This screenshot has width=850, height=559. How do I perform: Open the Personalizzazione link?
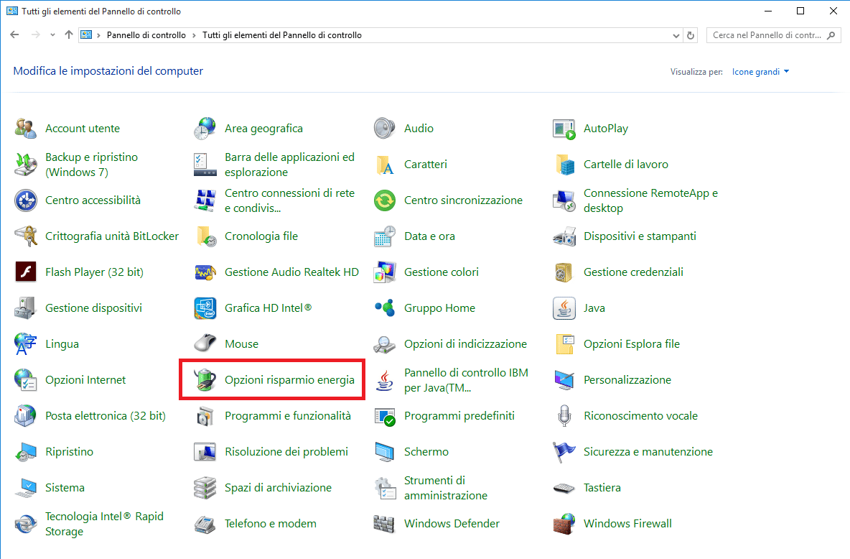click(x=627, y=380)
